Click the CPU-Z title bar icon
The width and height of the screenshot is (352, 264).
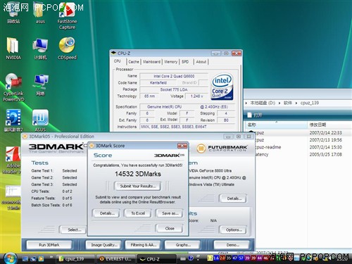pyautogui.click(x=113, y=53)
